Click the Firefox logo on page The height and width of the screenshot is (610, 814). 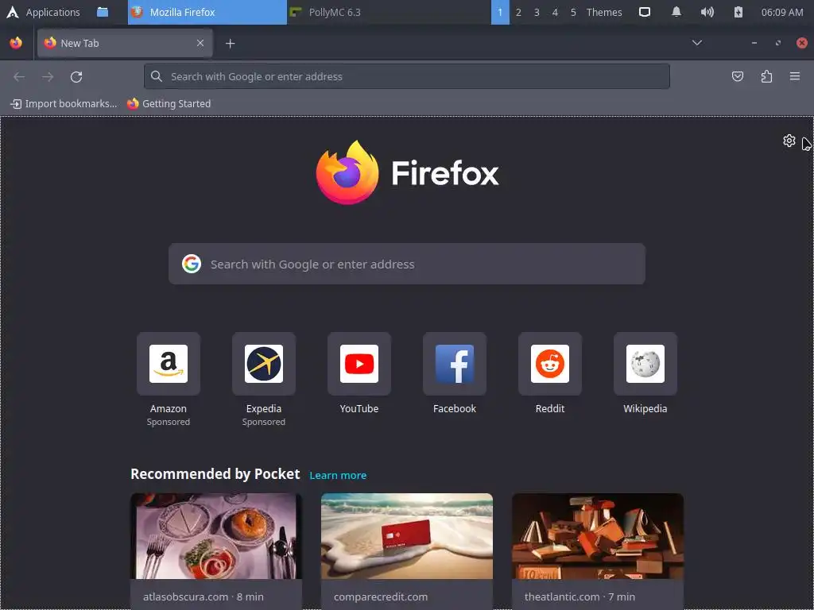(x=407, y=172)
